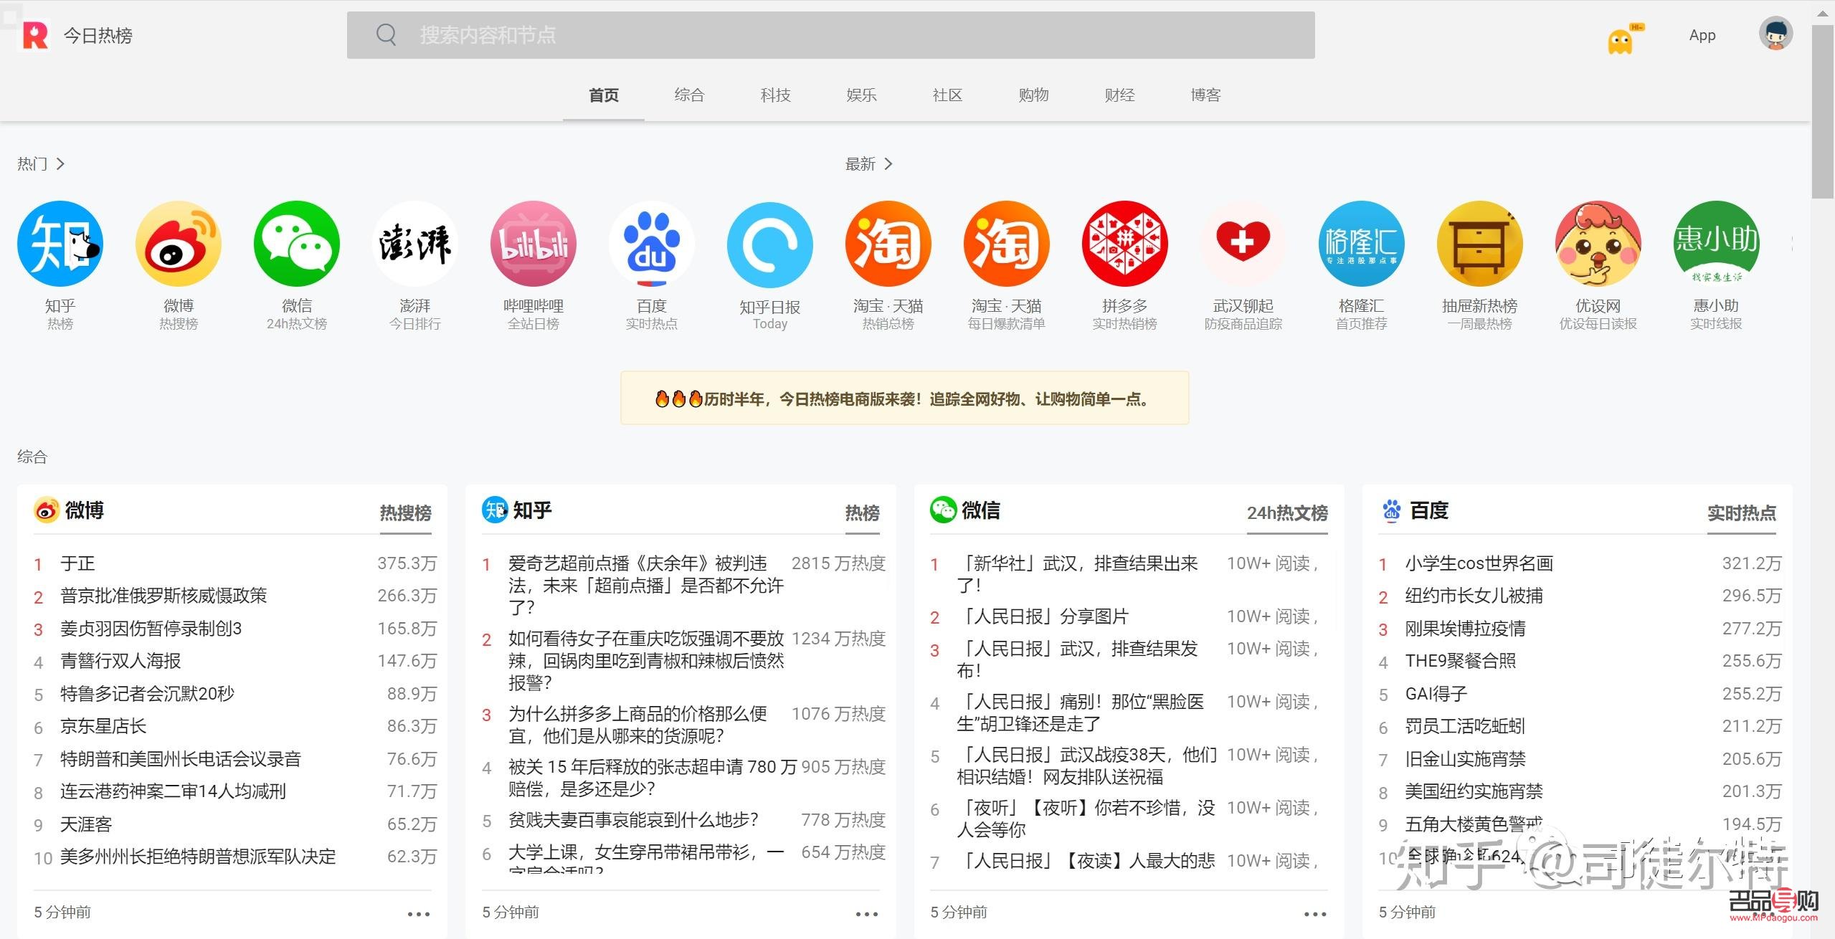Open the 武汉铆起 防疫商品追踪 icon
The width and height of the screenshot is (1835, 939).
pyautogui.click(x=1243, y=244)
